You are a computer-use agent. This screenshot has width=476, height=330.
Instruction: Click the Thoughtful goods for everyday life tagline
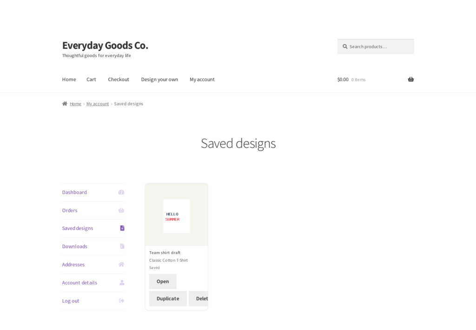tap(97, 55)
